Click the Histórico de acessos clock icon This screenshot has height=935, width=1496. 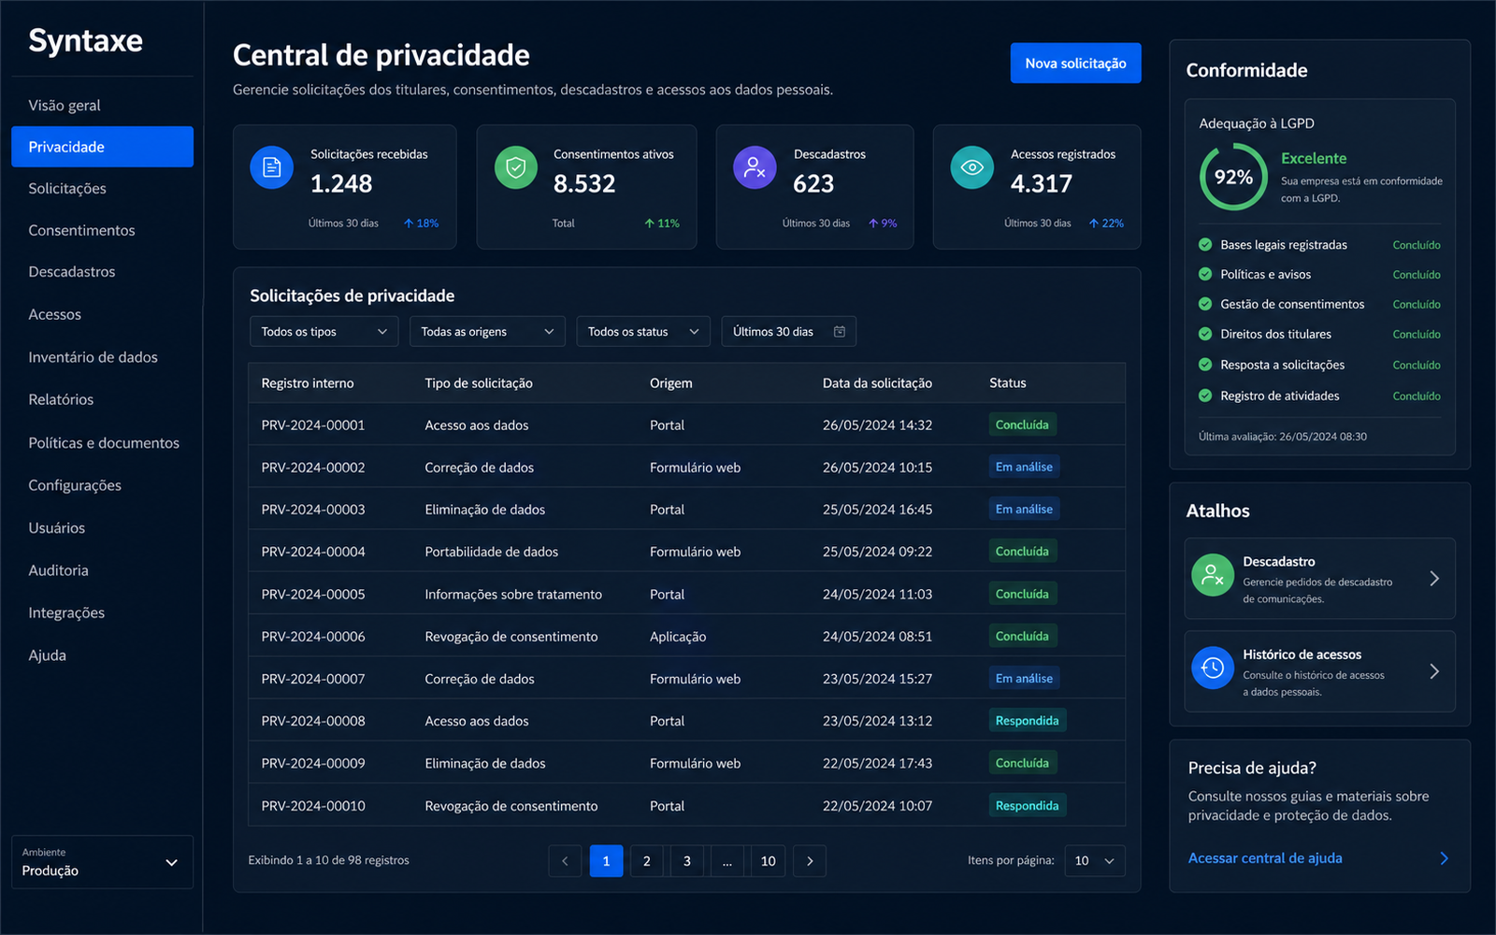pyautogui.click(x=1213, y=668)
